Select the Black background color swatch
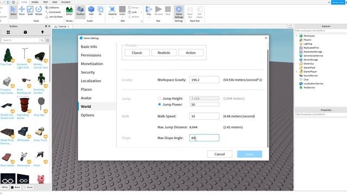The image size is (347, 195). pyautogui.click(x=16, y=187)
